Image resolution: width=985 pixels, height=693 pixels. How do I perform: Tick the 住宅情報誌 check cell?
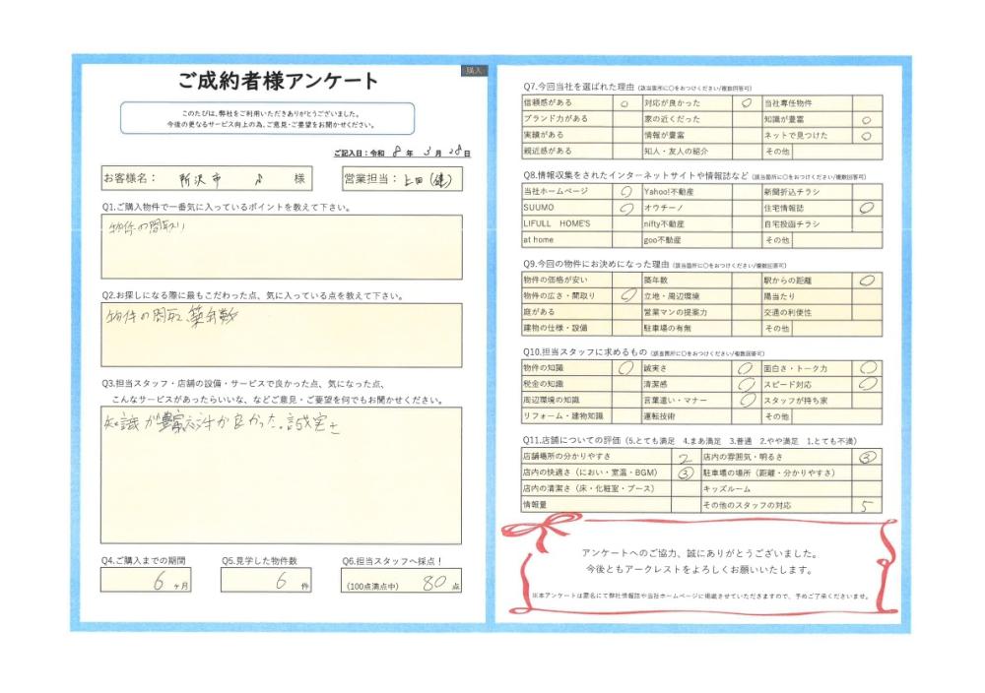867,209
